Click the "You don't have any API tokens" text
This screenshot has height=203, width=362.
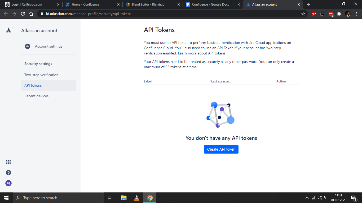(x=221, y=138)
